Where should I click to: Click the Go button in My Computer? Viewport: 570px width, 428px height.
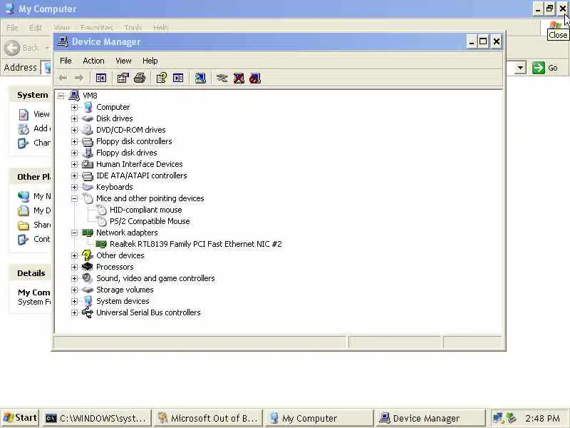point(545,68)
